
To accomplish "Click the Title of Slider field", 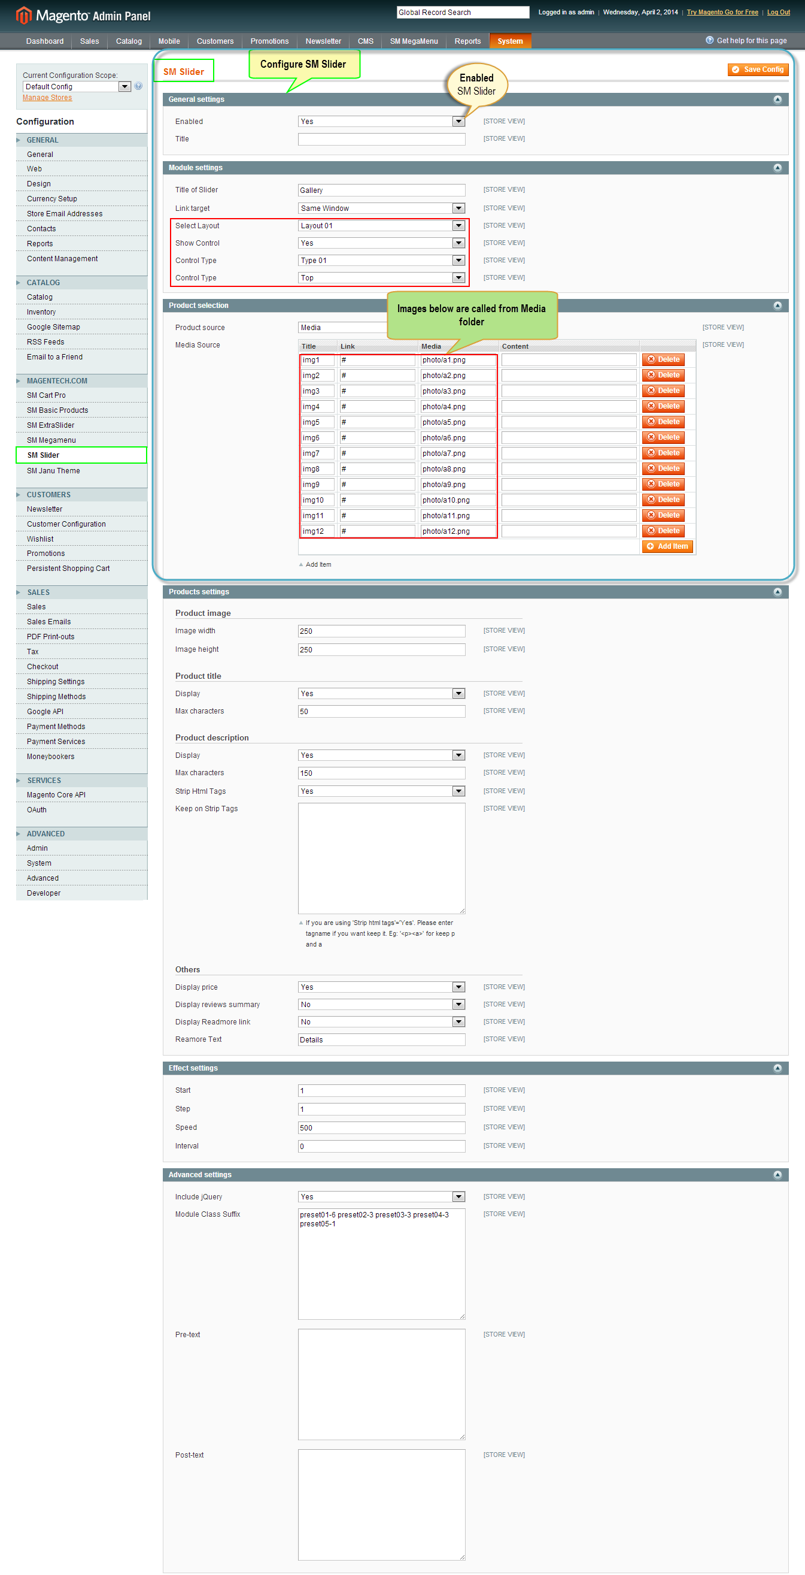I will [382, 190].
